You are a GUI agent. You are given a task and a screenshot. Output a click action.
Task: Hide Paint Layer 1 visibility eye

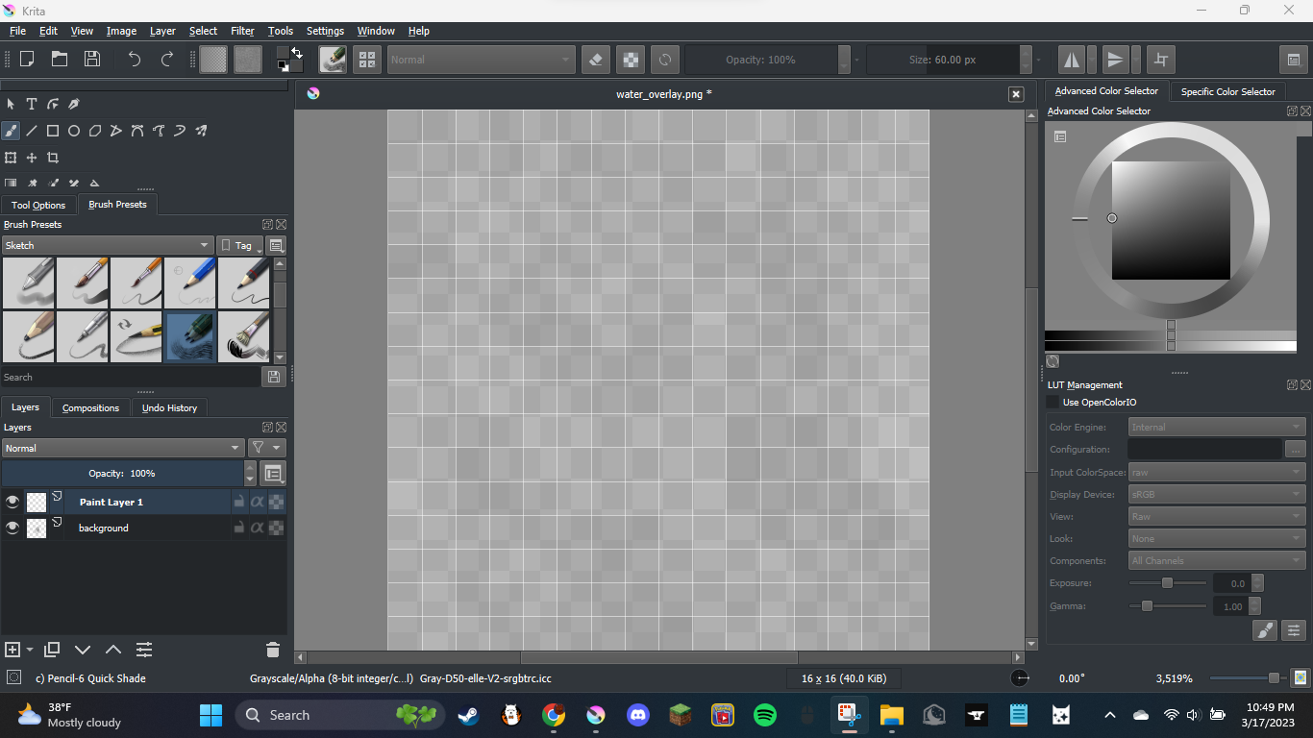pyautogui.click(x=12, y=502)
